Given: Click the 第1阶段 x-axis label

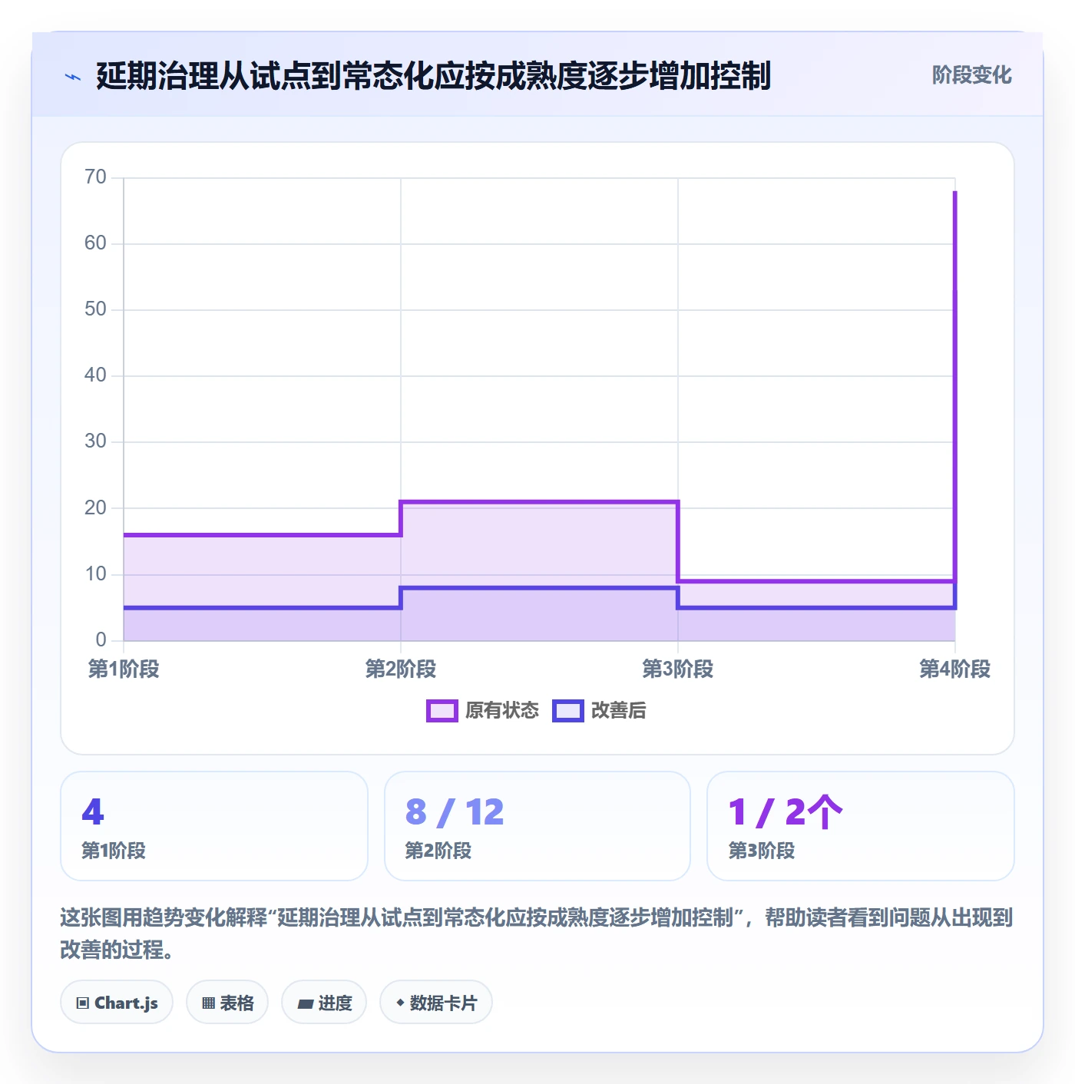Looking at the screenshot, I should pos(124,669).
